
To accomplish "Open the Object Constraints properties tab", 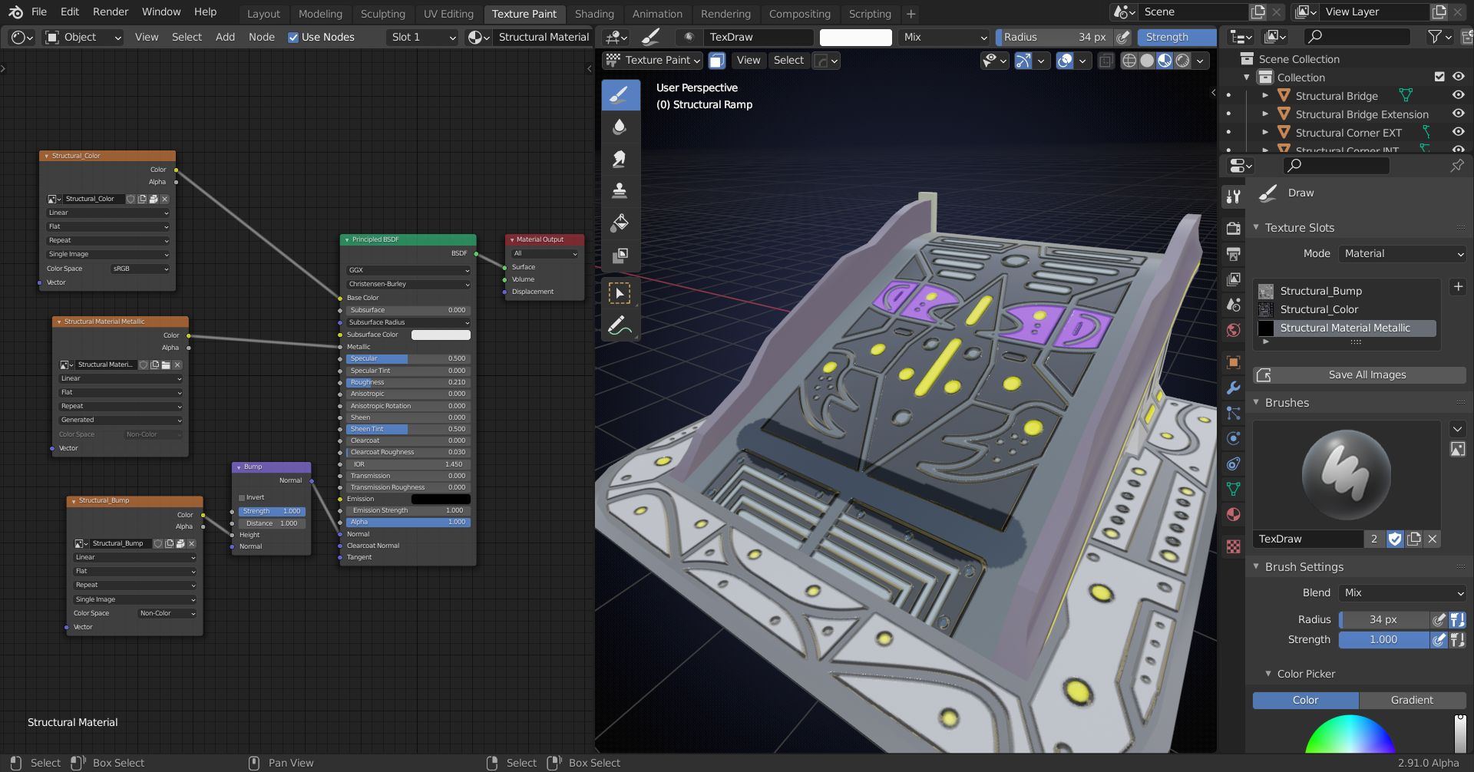I will coord(1234,464).
